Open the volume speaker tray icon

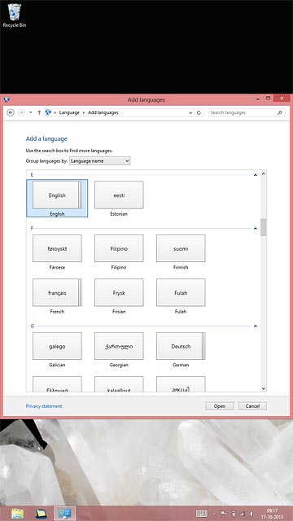[x=251, y=514]
